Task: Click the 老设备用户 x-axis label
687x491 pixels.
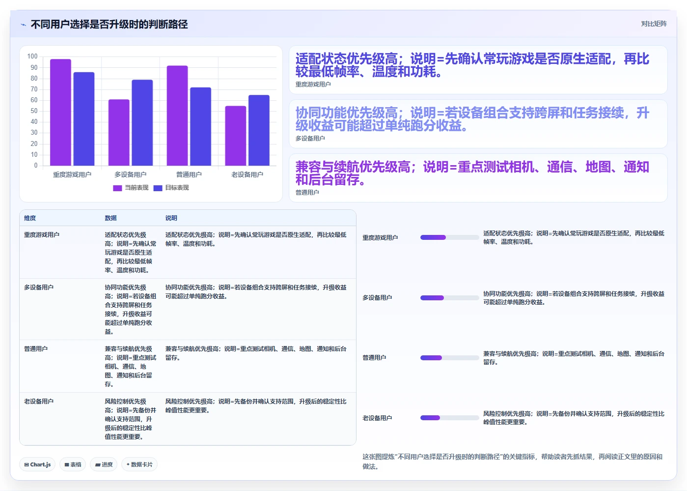Action: click(247, 174)
